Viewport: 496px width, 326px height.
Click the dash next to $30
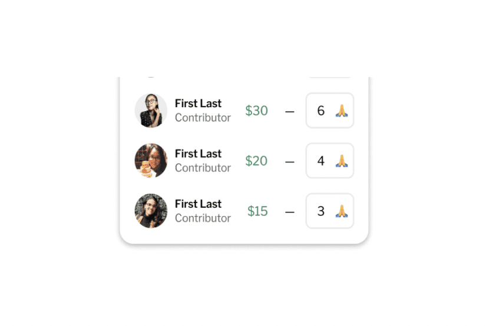tap(290, 111)
